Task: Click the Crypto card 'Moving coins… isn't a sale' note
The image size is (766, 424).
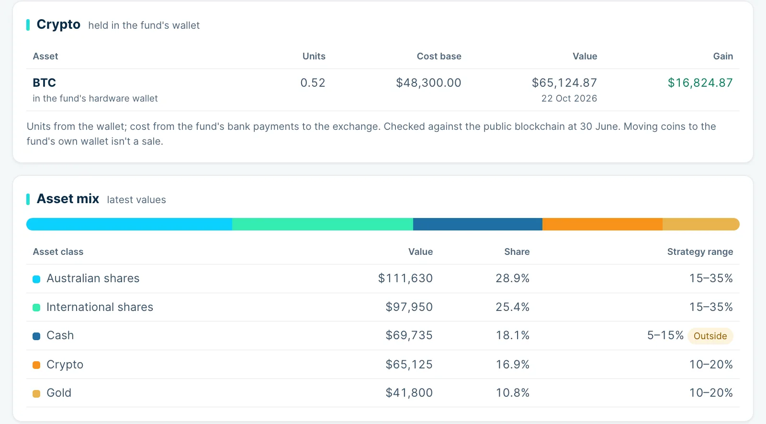Action: [x=371, y=134]
